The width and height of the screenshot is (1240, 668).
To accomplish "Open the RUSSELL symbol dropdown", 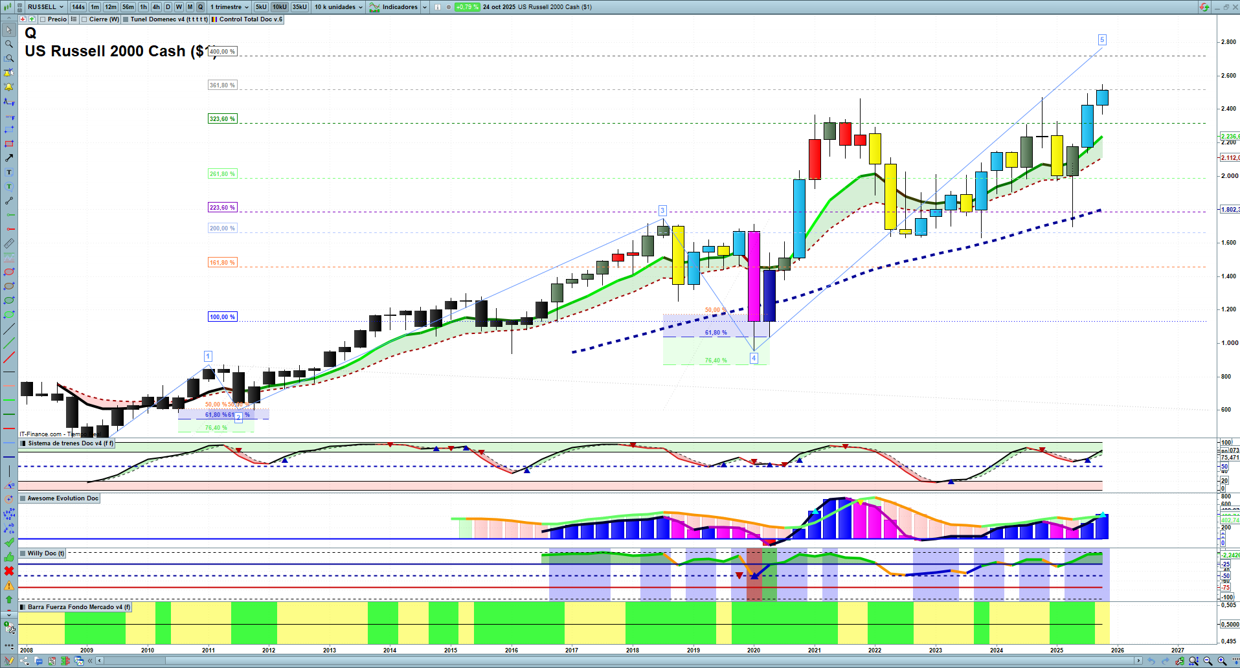I will [x=45, y=7].
